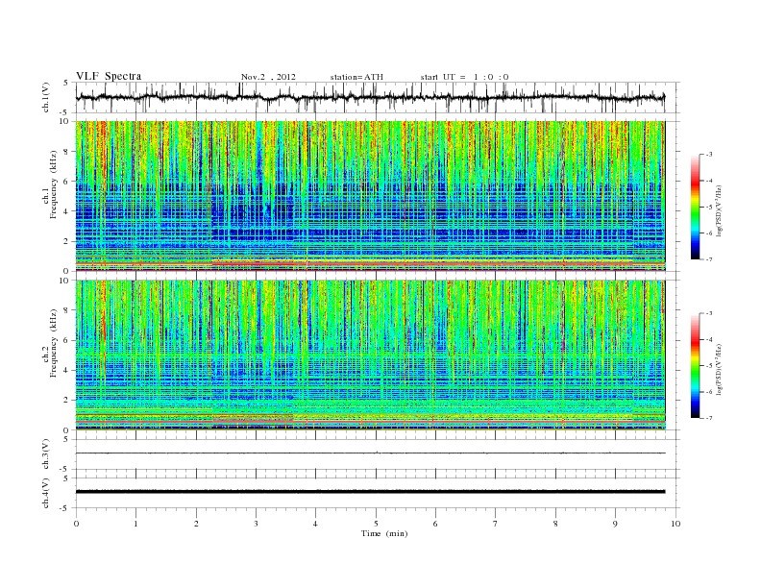The image size is (761, 588).
Task: Click the ch.1 voltage waveform trace
Action: point(370,97)
